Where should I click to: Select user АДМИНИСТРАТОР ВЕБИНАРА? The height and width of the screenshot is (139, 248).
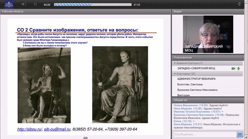[208, 79]
